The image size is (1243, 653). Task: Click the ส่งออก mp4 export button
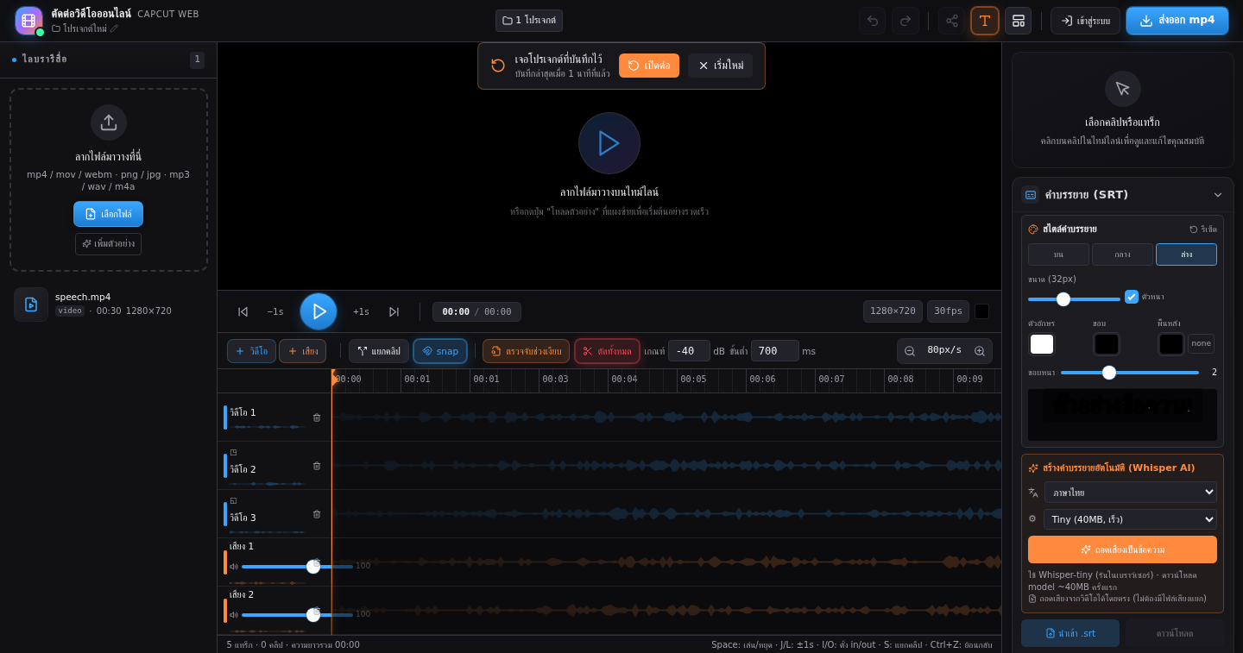coord(1177,21)
